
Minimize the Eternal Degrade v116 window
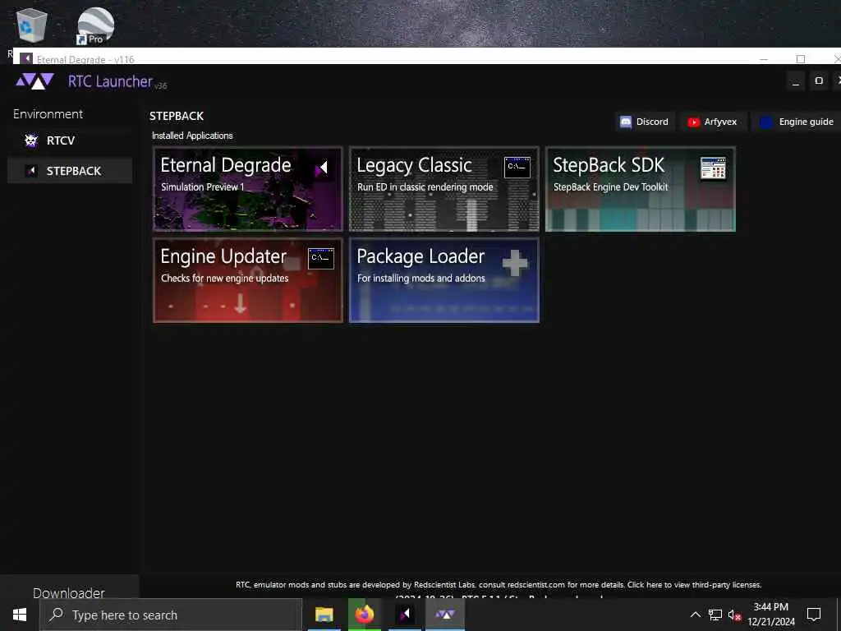[764, 58]
